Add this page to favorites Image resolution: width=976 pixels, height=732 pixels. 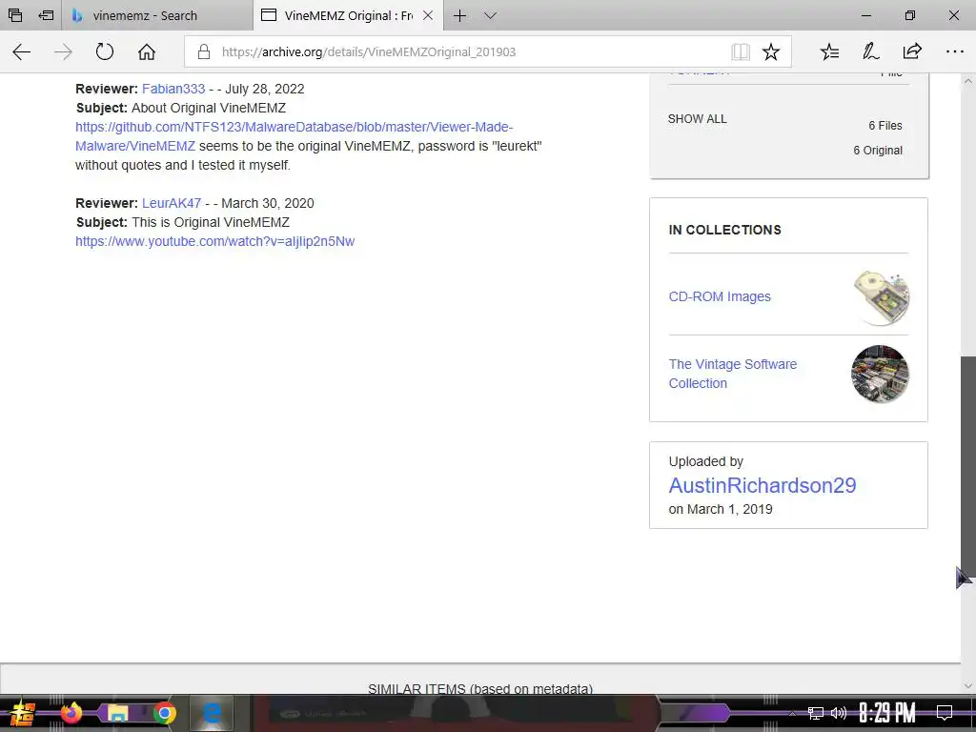[x=770, y=51]
